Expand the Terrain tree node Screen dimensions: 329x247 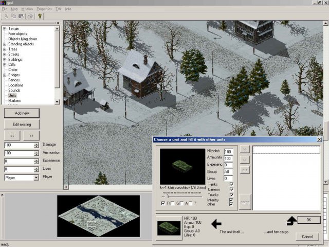point(5,29)
